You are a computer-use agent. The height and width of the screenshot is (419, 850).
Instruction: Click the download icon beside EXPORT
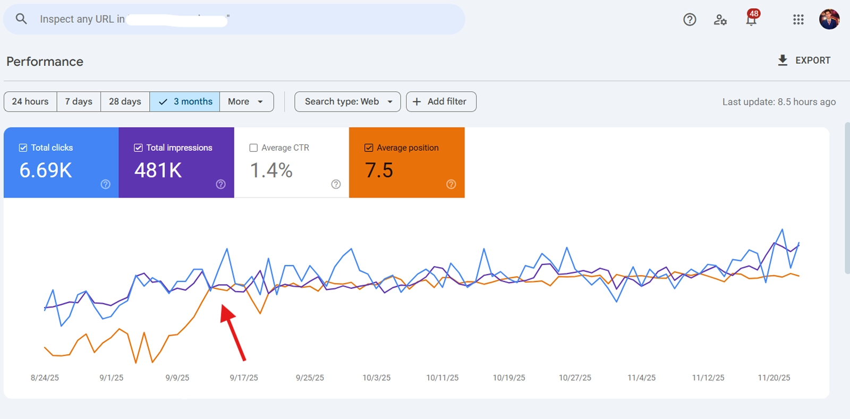click(783, 60)
